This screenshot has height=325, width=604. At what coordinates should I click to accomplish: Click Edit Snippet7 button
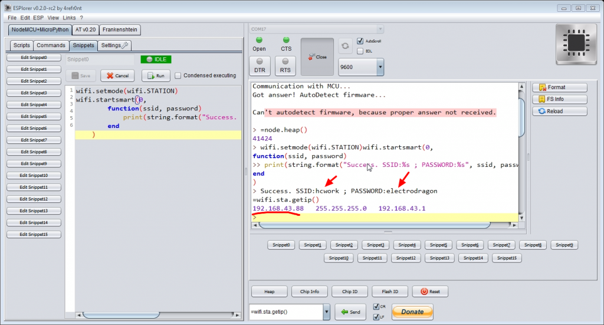tap(34, 140)
